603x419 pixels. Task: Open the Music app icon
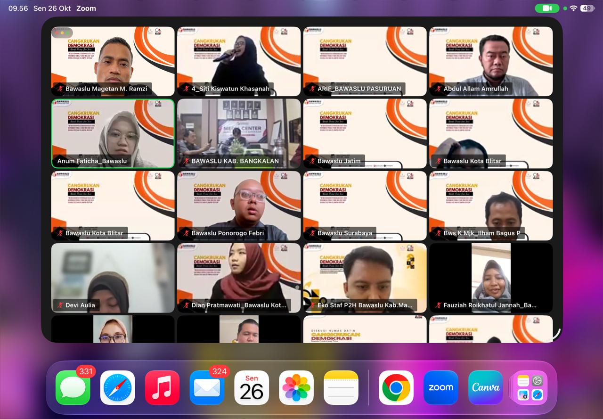pyautogui.click(x=162, y=387)
